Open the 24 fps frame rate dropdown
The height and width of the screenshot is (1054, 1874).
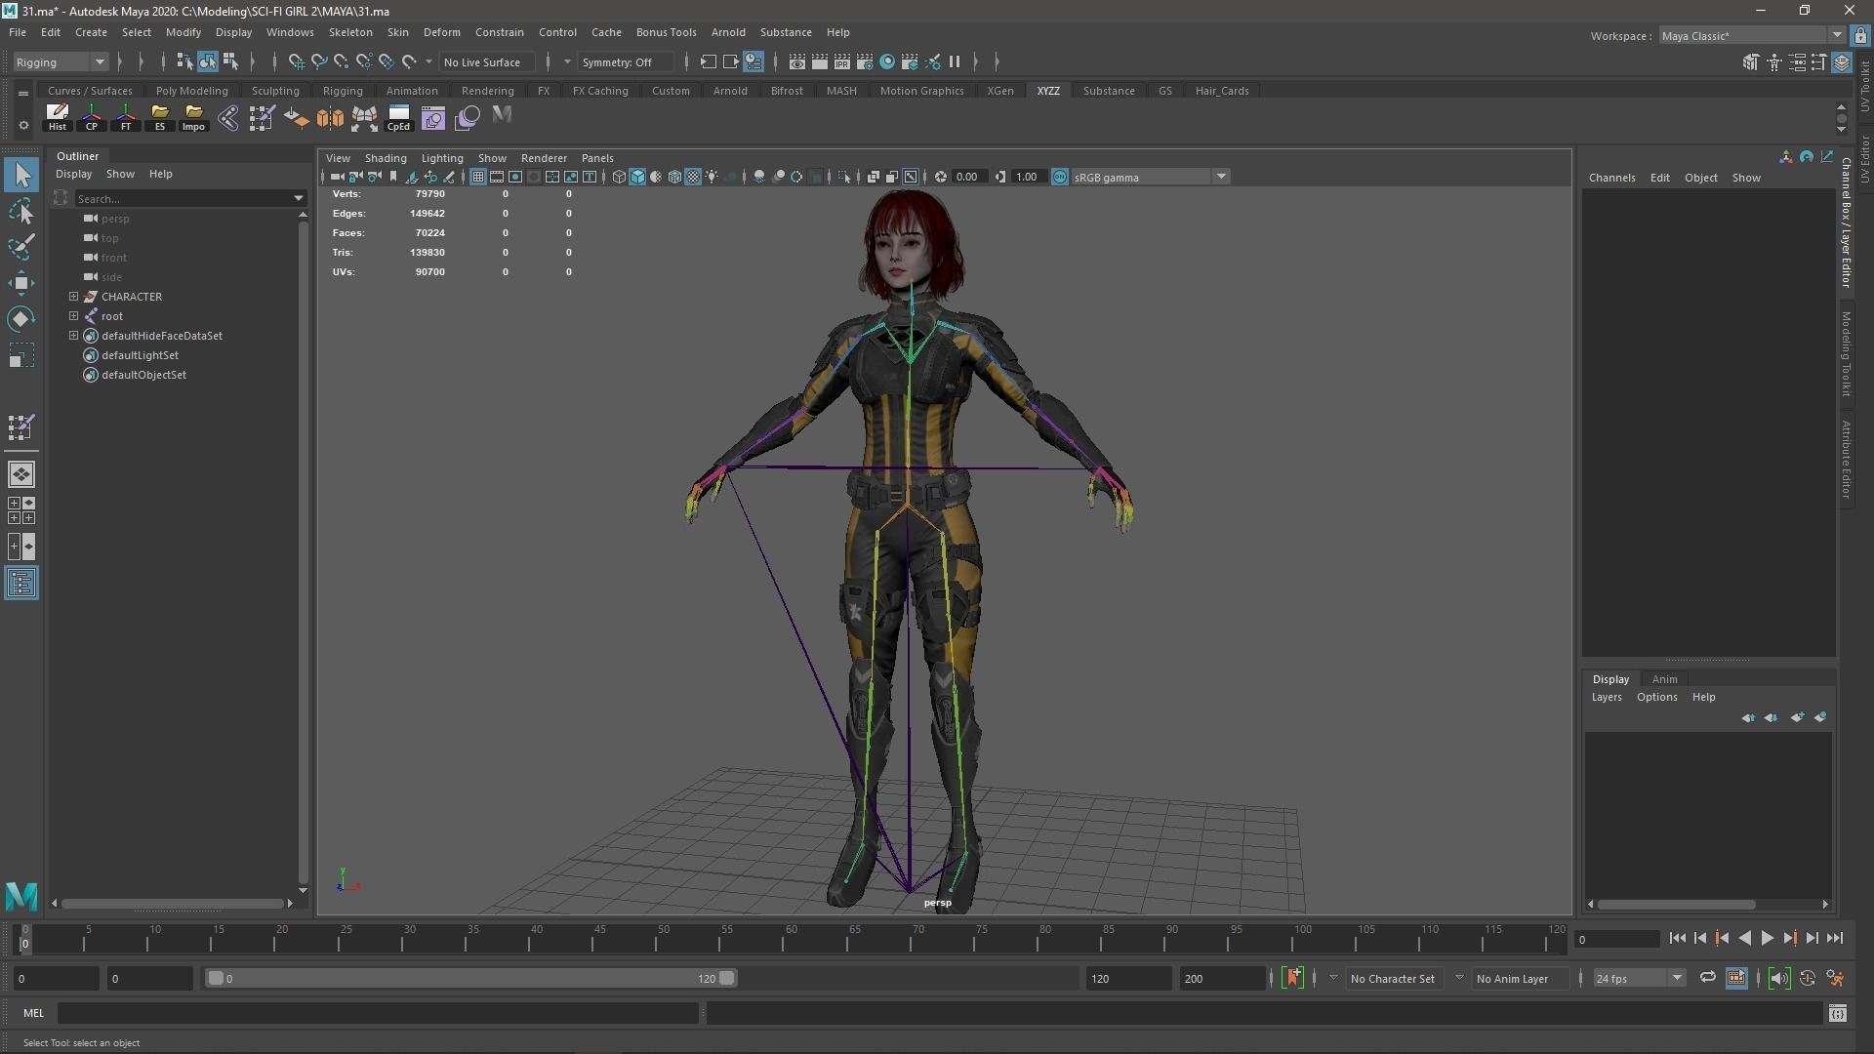[1639, 978]
